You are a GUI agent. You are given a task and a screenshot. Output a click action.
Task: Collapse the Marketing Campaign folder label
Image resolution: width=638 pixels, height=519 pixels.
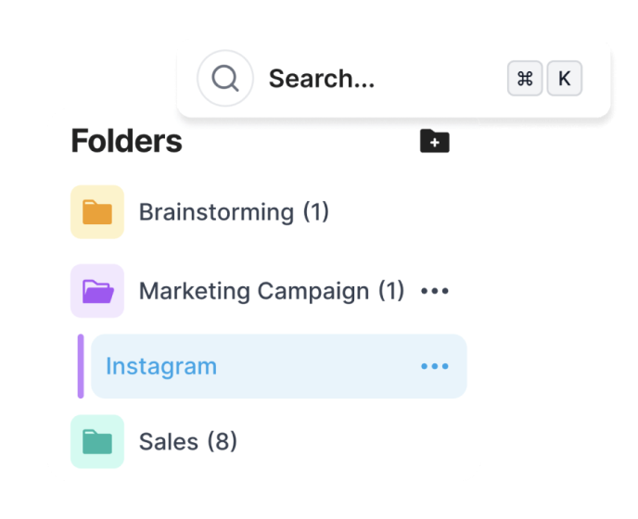(x=253, y=291)
